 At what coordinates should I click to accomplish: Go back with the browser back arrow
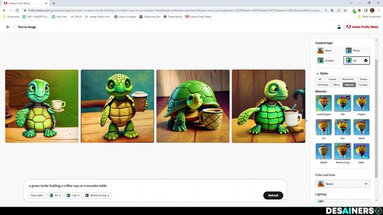pyautogui.click(x=4, y=10)
